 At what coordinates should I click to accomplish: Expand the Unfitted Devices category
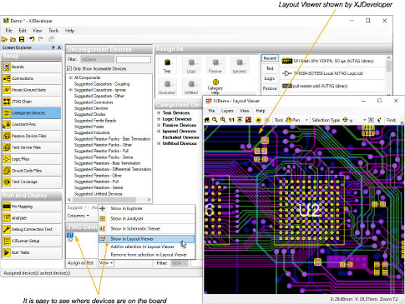(x=159, y=143)
